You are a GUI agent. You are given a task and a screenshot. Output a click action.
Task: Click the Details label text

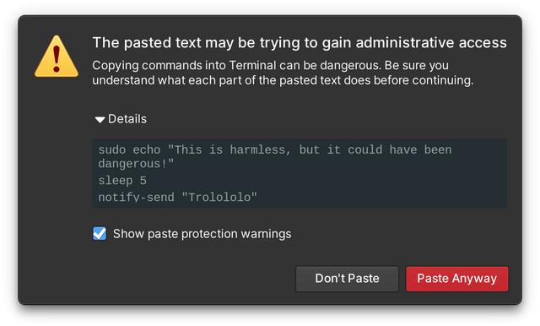127,119
